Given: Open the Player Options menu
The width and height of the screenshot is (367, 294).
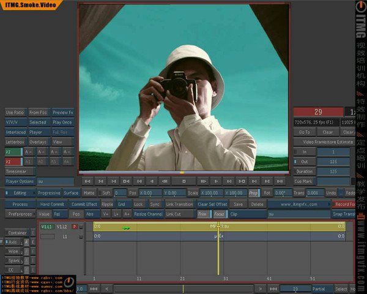Looking at the screenshot, I should pyautogui.click(x=20, y=181).
